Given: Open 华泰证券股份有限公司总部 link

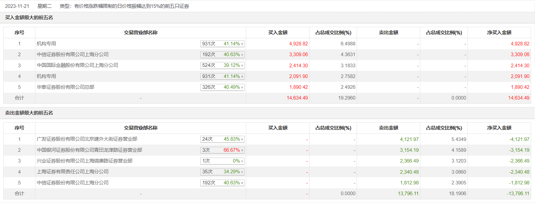Looking at the screenshot, I should click(66, 87).
